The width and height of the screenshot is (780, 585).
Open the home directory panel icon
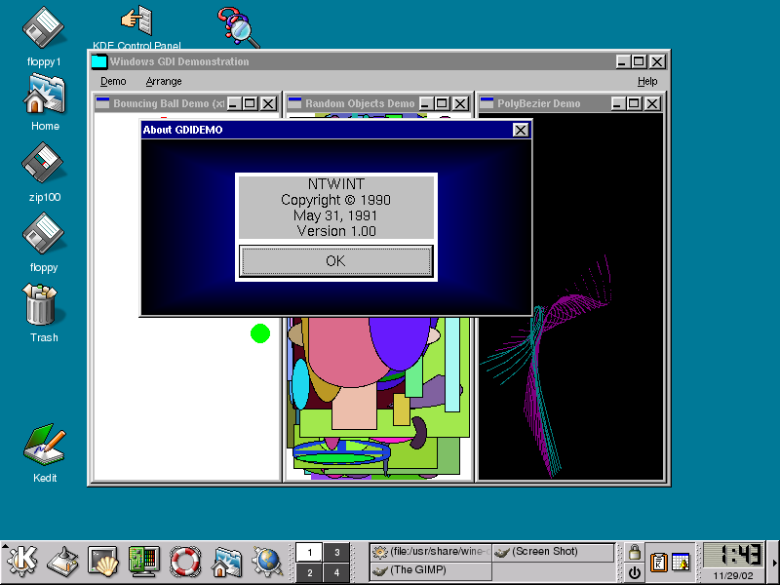[x=226, y=561]
